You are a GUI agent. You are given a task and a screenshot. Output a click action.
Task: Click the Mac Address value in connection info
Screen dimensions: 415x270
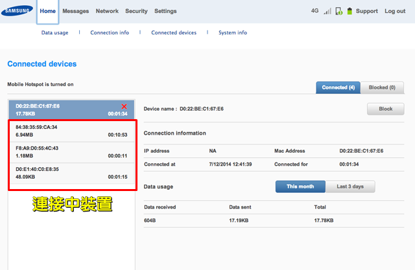(x=361, y=151)
